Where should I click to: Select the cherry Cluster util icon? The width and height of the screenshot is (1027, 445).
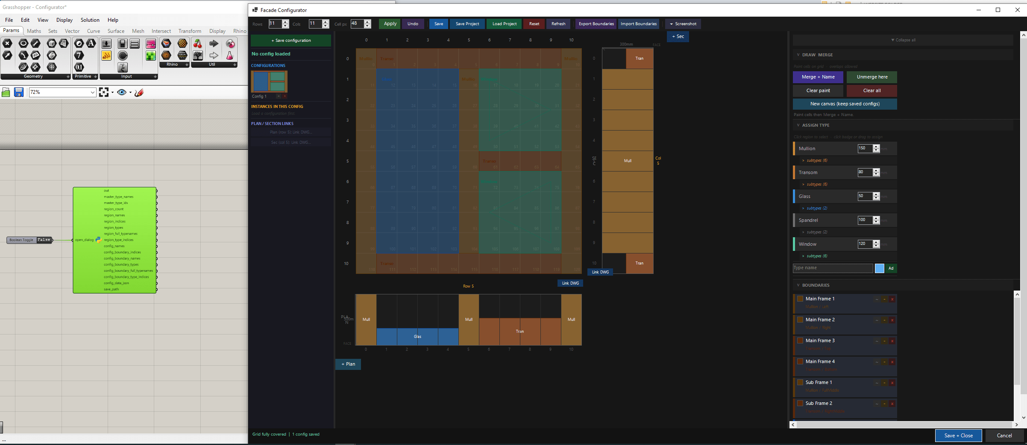coord(198,44)
